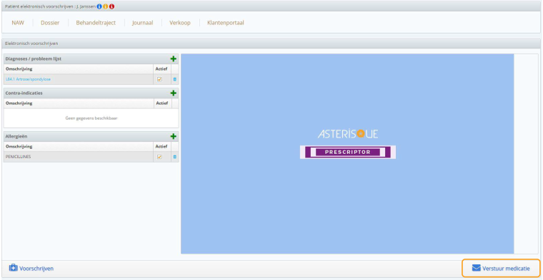Viewport: 543px width, 280px height.
Task: Switch to the Dossier tab
Action: point(50,23)
